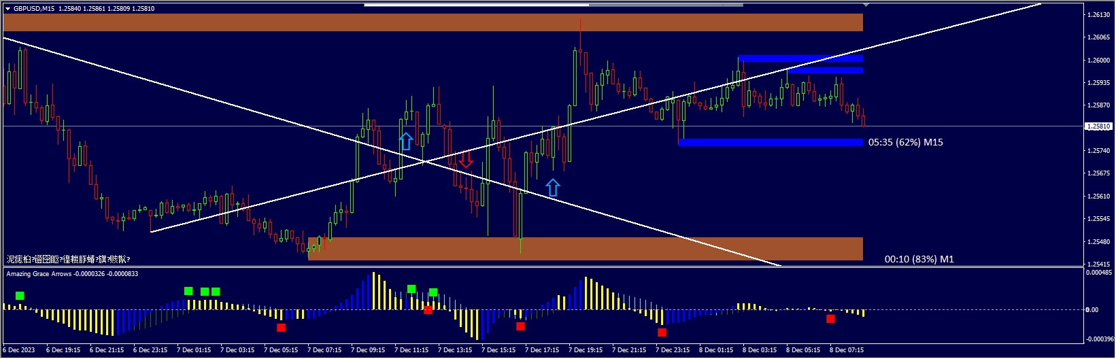This screenshot has height=359, width=1116.
Task: Click the '7 Dec 03:15' time label
Action: [237, 350]
